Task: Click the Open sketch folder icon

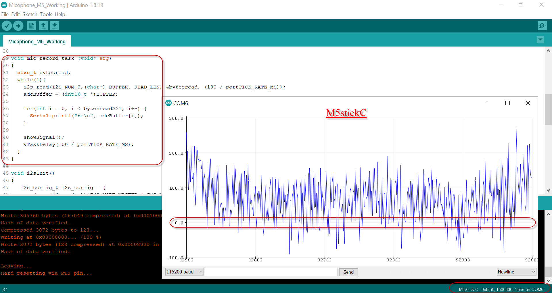Action: 43,26
